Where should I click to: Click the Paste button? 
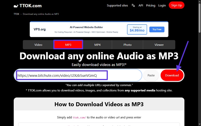pyautogui.click(x=151, y=75)
